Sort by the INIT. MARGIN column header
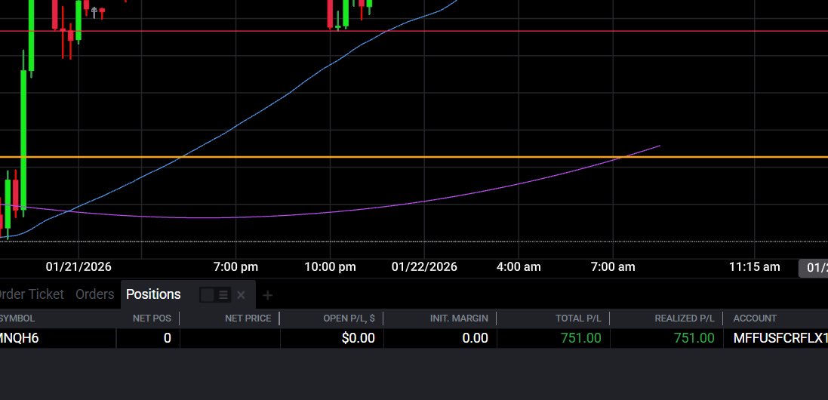 pos(459,318)
